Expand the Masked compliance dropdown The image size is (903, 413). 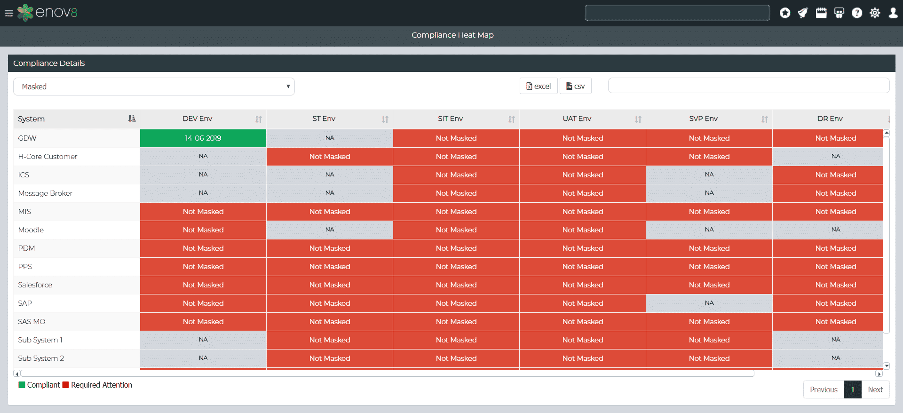coord(154,87)
